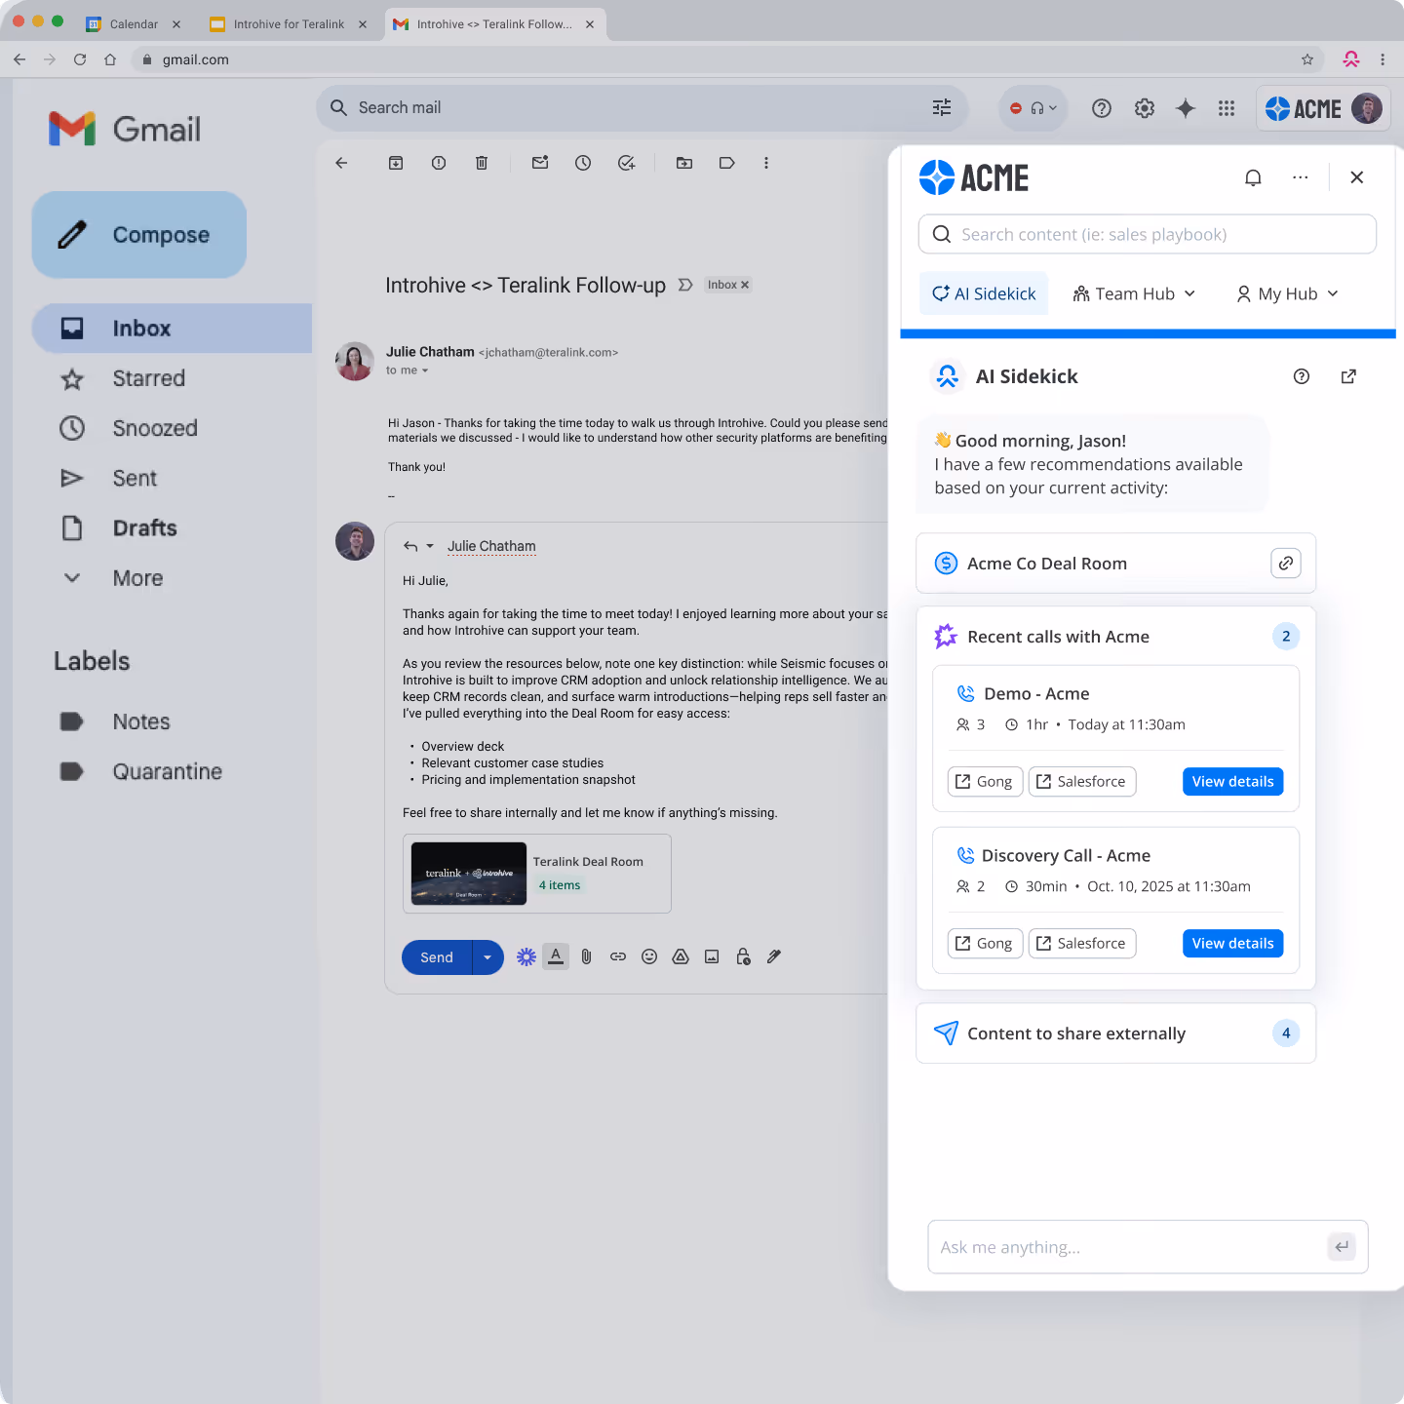The image size is (1404, 1404).
Task: Move email to a folder
Action: pos(684,163)
